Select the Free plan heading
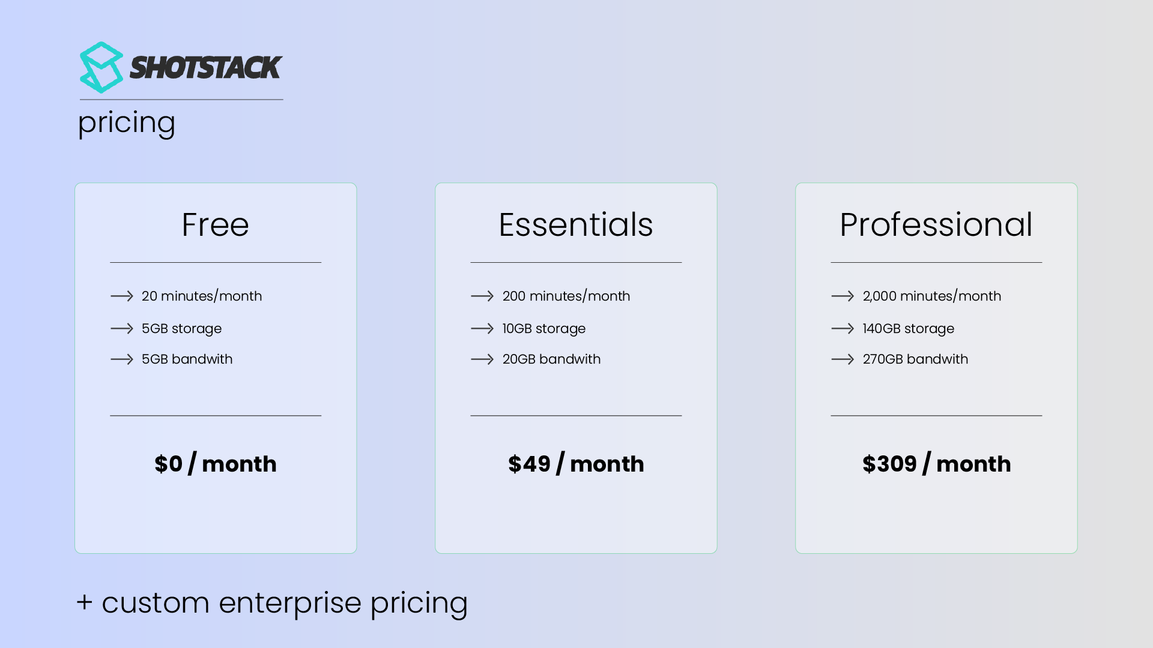Screen dimensions: 1153x648 click(215, 225)
